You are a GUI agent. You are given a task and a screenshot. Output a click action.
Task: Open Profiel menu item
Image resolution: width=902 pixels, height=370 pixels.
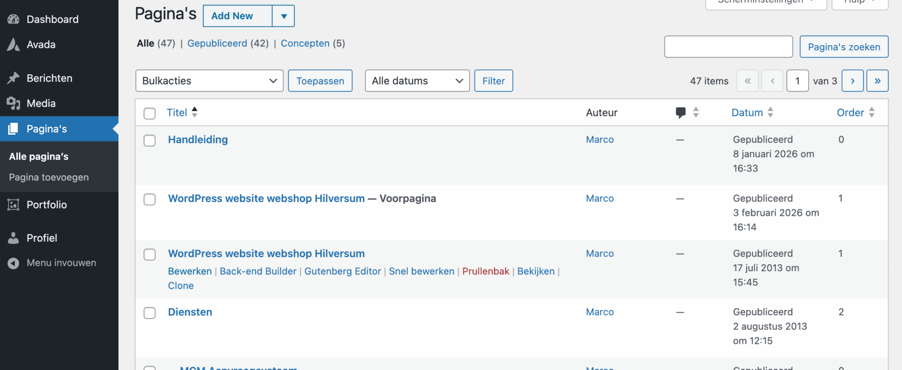tap(42, 238)
